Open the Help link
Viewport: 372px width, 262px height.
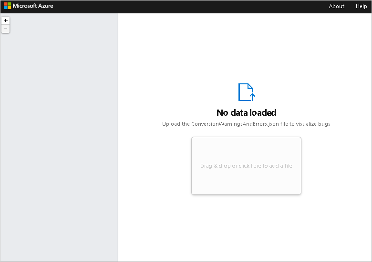[x=361, y=6]
